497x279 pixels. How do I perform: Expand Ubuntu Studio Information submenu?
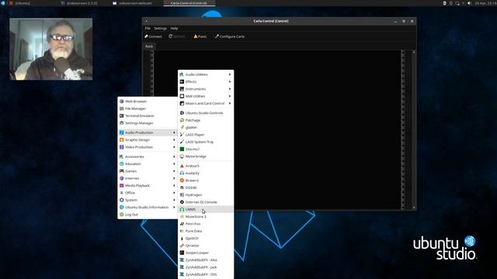(148, 207)
